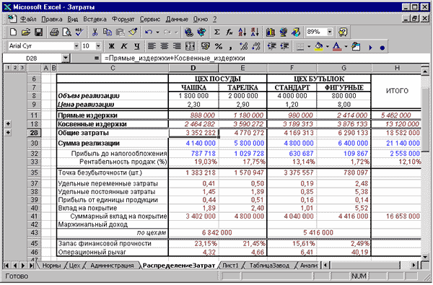The height and width of the screenshot is (285, 433).
Task: Open the Name Box dropdown
Action: [x=66, y=58]
